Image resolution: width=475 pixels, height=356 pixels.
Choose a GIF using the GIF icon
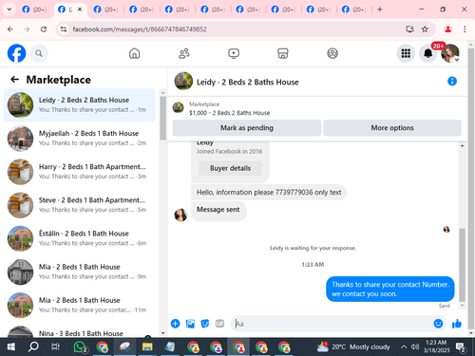(219, 324)
